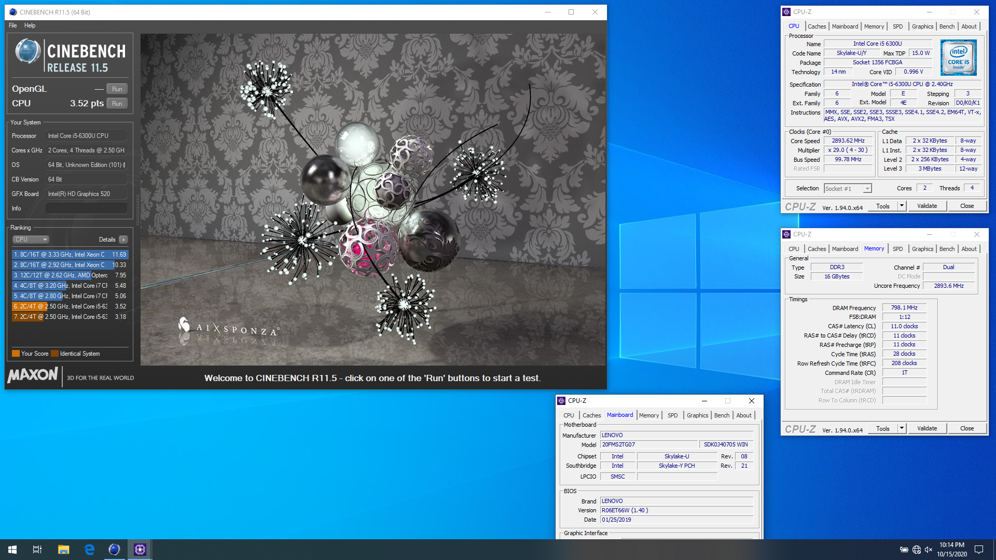
Task: Click the taskbar clock showing 10:14 PM
Action: pos(952,550)
